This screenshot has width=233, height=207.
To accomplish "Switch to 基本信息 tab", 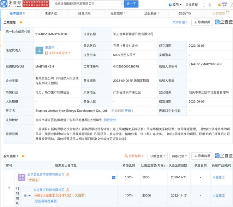I will click(17, 13).
